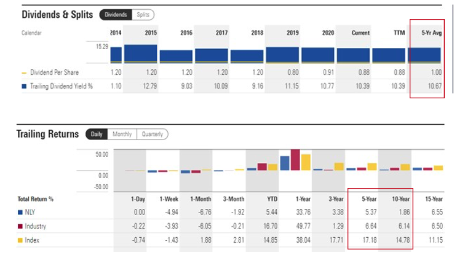Viewport: 457px width, 255px height.
Task: Click the red Industry legend square
Action: point(20,227)
